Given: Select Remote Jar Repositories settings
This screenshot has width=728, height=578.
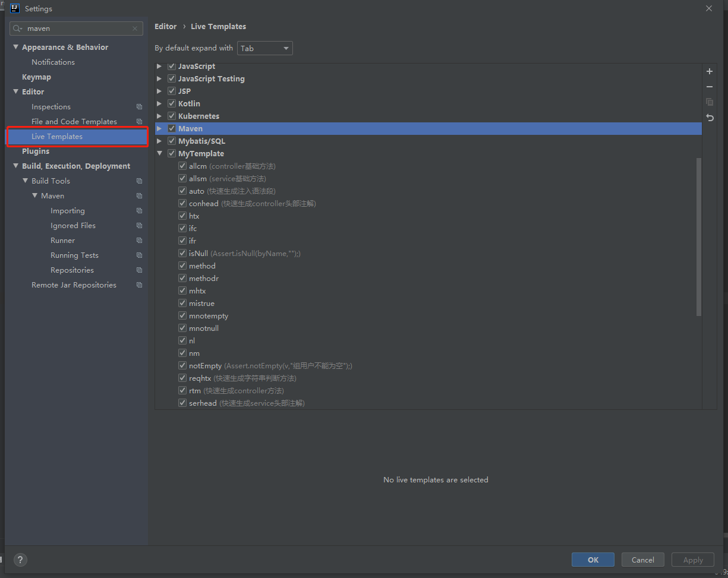Looking at the screenshot, I should 74,285.
